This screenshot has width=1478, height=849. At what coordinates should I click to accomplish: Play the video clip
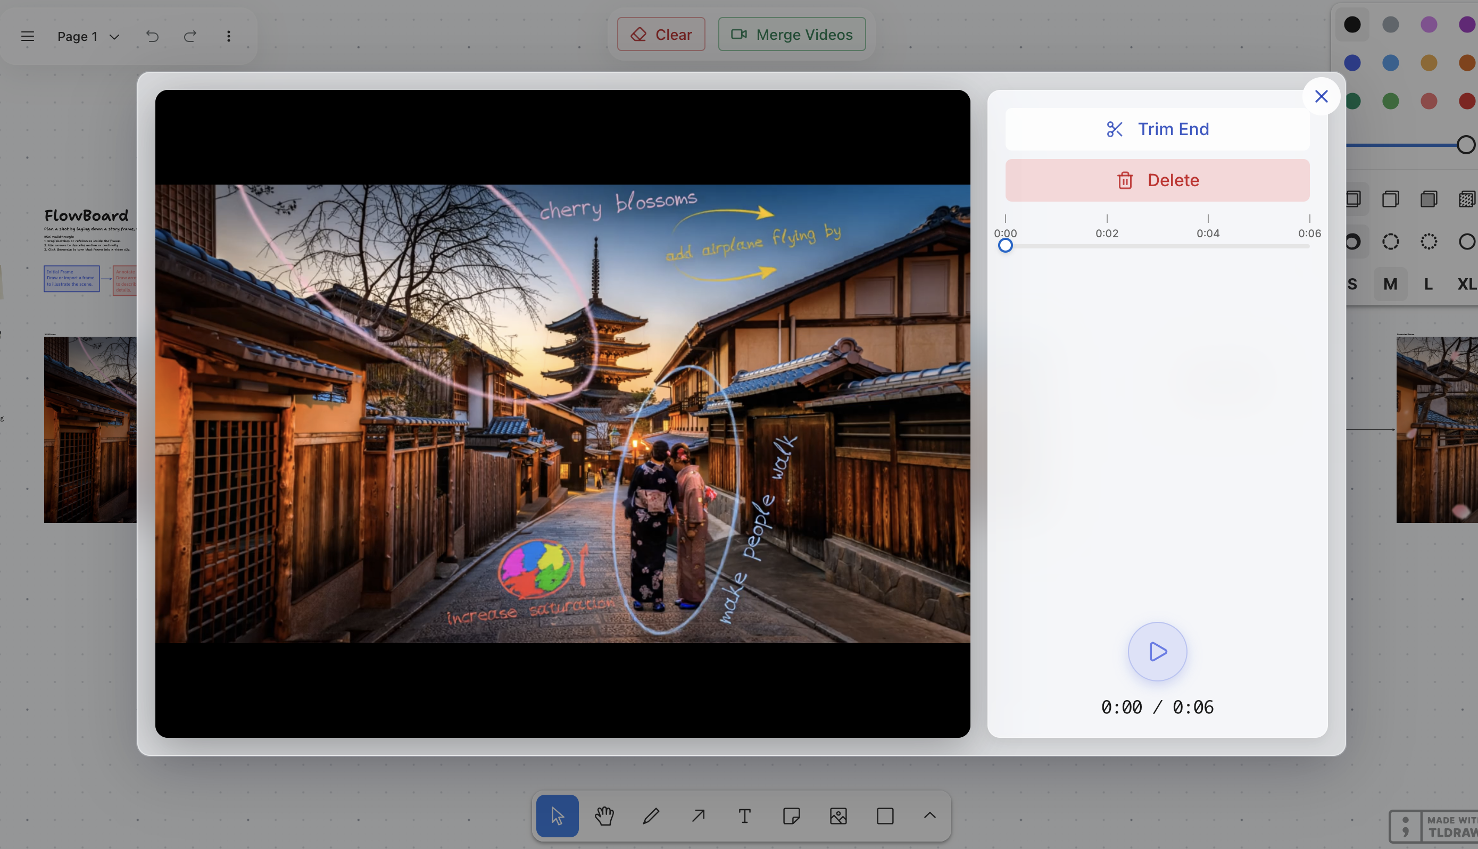[x=1157, y=651]
